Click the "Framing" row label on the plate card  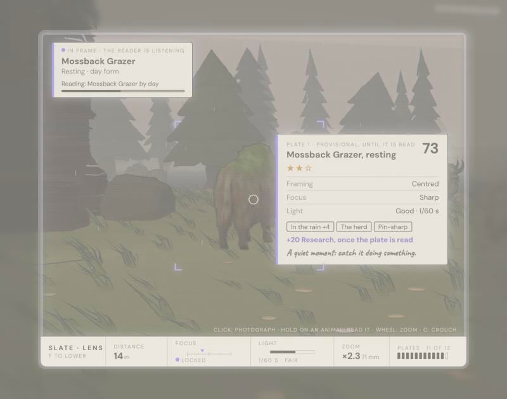click(300, 184)
